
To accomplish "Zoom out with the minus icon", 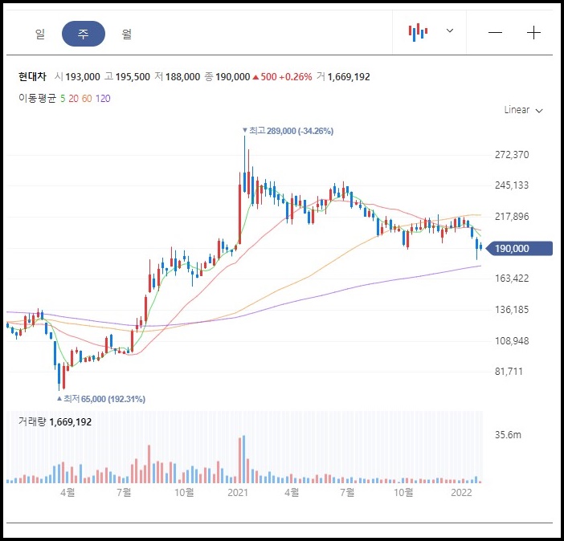I will coord(495,33).
